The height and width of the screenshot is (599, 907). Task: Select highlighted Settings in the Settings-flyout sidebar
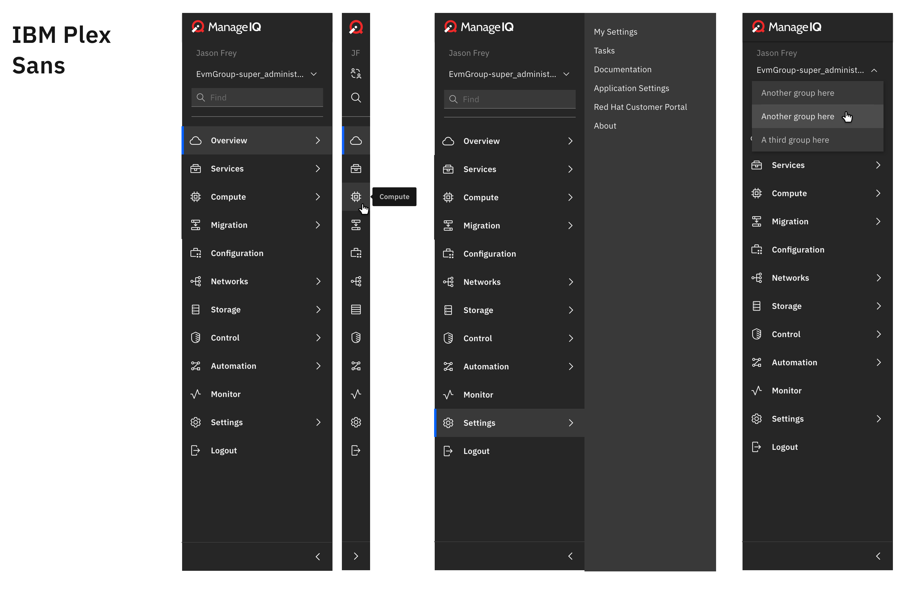tap(509, 423)
